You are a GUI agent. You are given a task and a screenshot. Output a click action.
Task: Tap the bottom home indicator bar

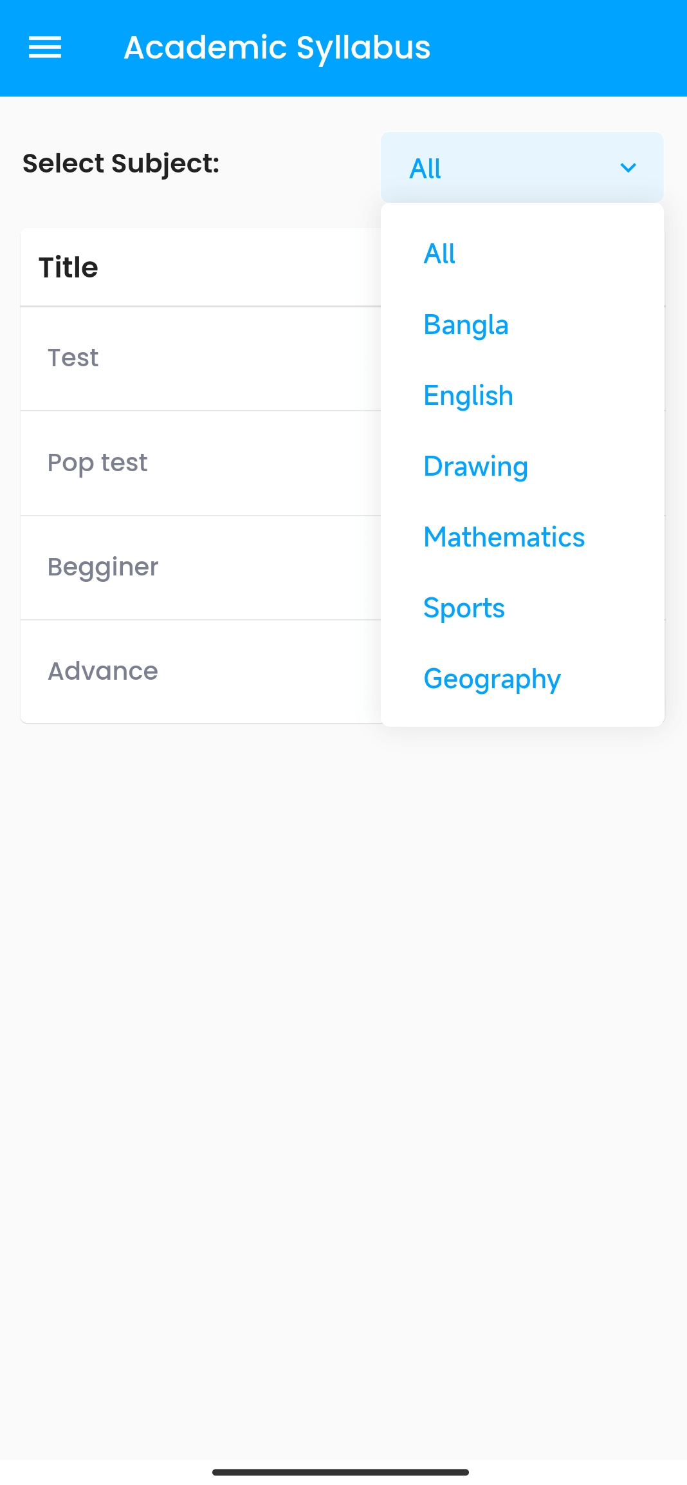point(340,1472)
